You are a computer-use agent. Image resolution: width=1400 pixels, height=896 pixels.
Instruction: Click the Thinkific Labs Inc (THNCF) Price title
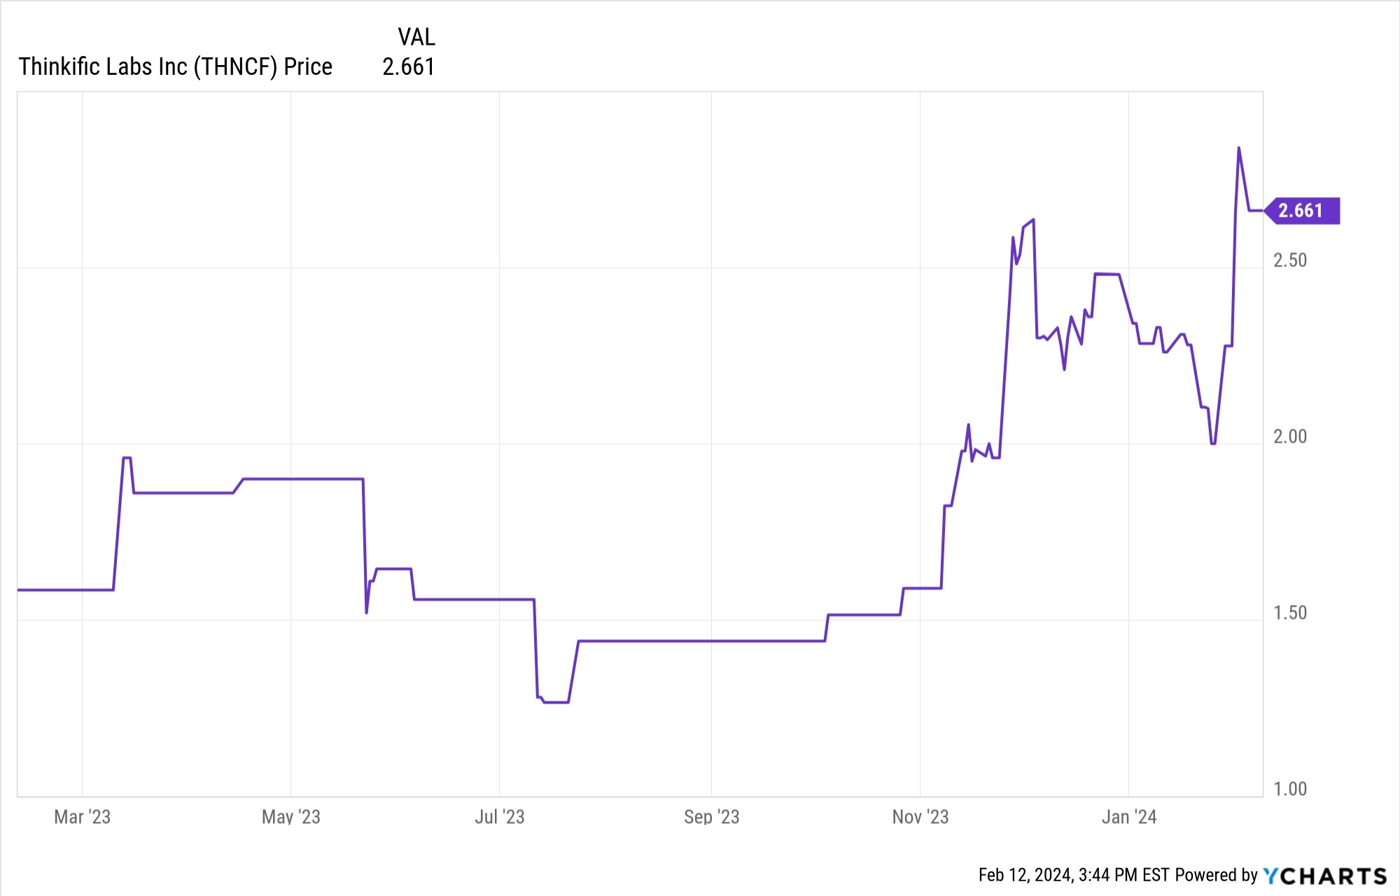coord(175,66)
